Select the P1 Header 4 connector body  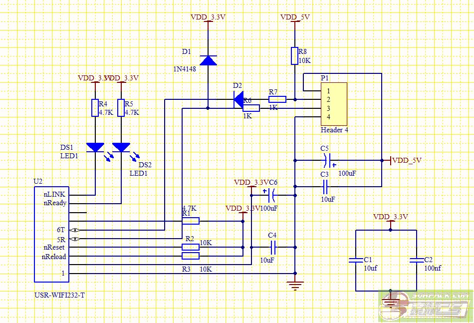click(333, 104)
